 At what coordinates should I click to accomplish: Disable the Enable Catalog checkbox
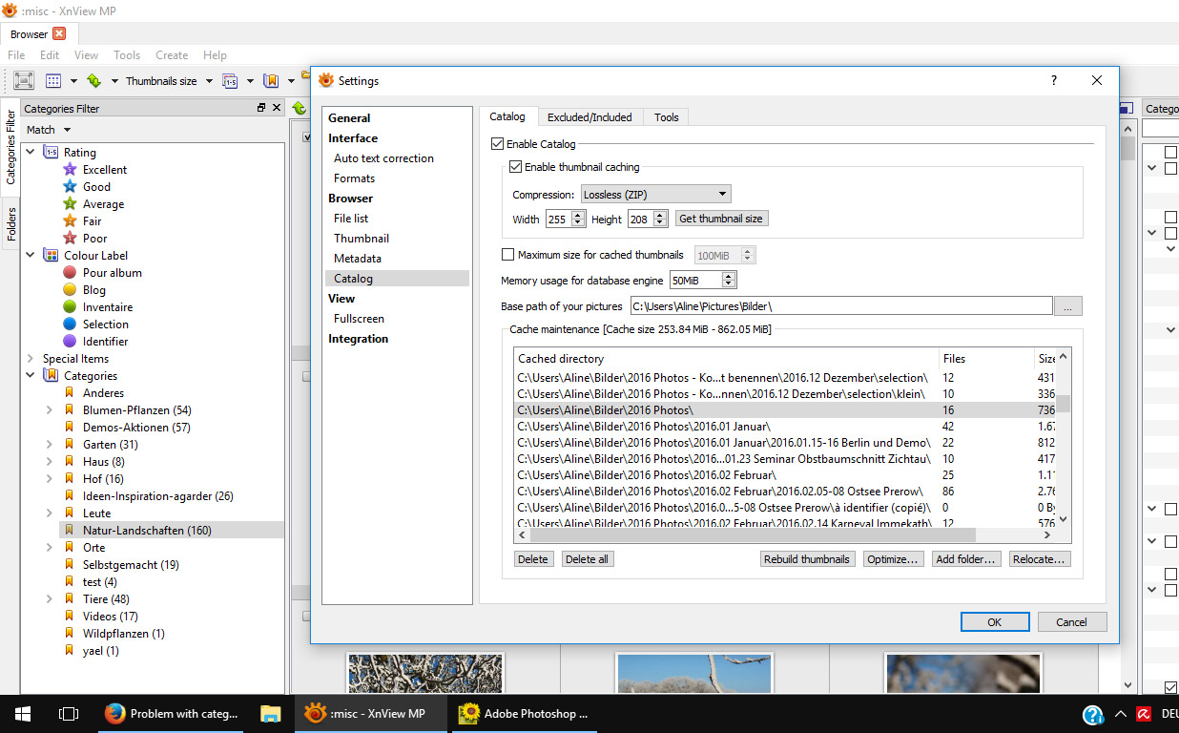[x=497, y=144]
